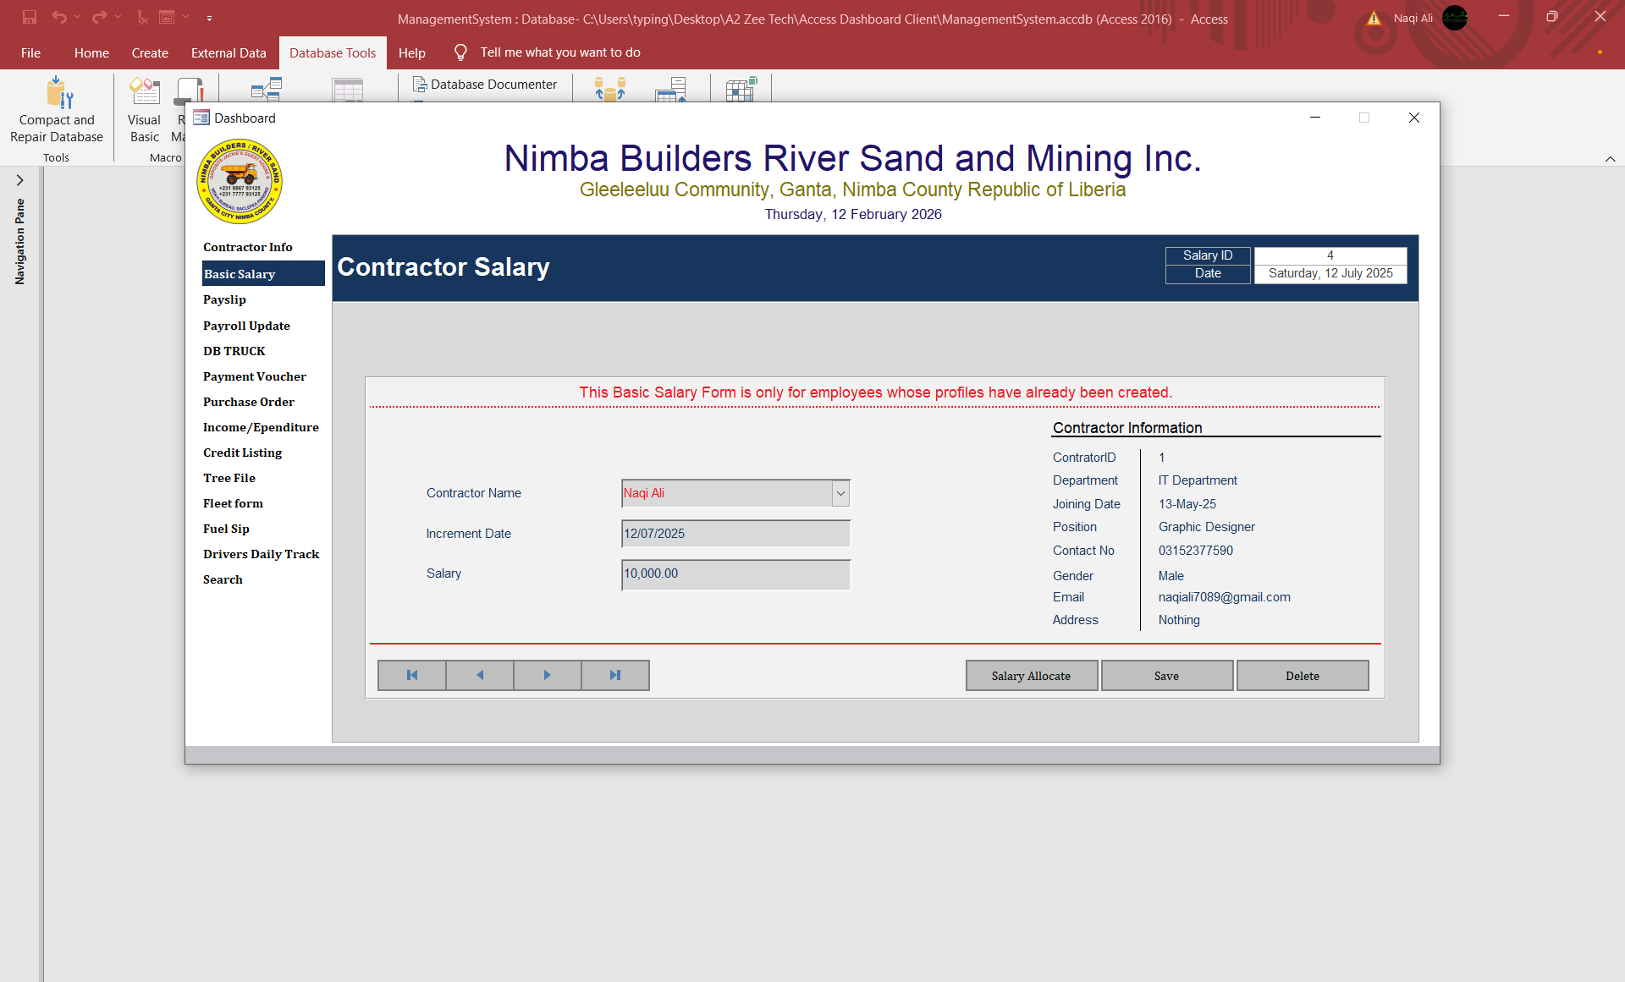Viewport: 1625px width, 982px height.
Task: Open Customize Quick Access Toolbar dropdown
Action: [x=209, y=18]
